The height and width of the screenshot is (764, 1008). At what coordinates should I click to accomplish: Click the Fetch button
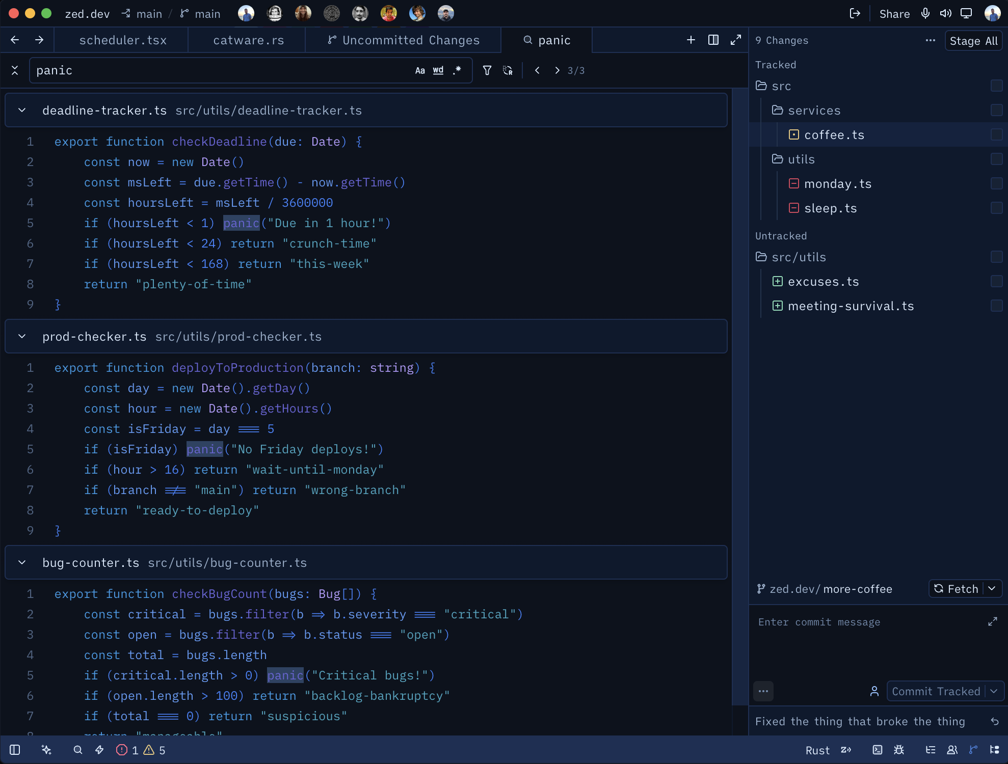pyautogui.click(x=956, y=589)
